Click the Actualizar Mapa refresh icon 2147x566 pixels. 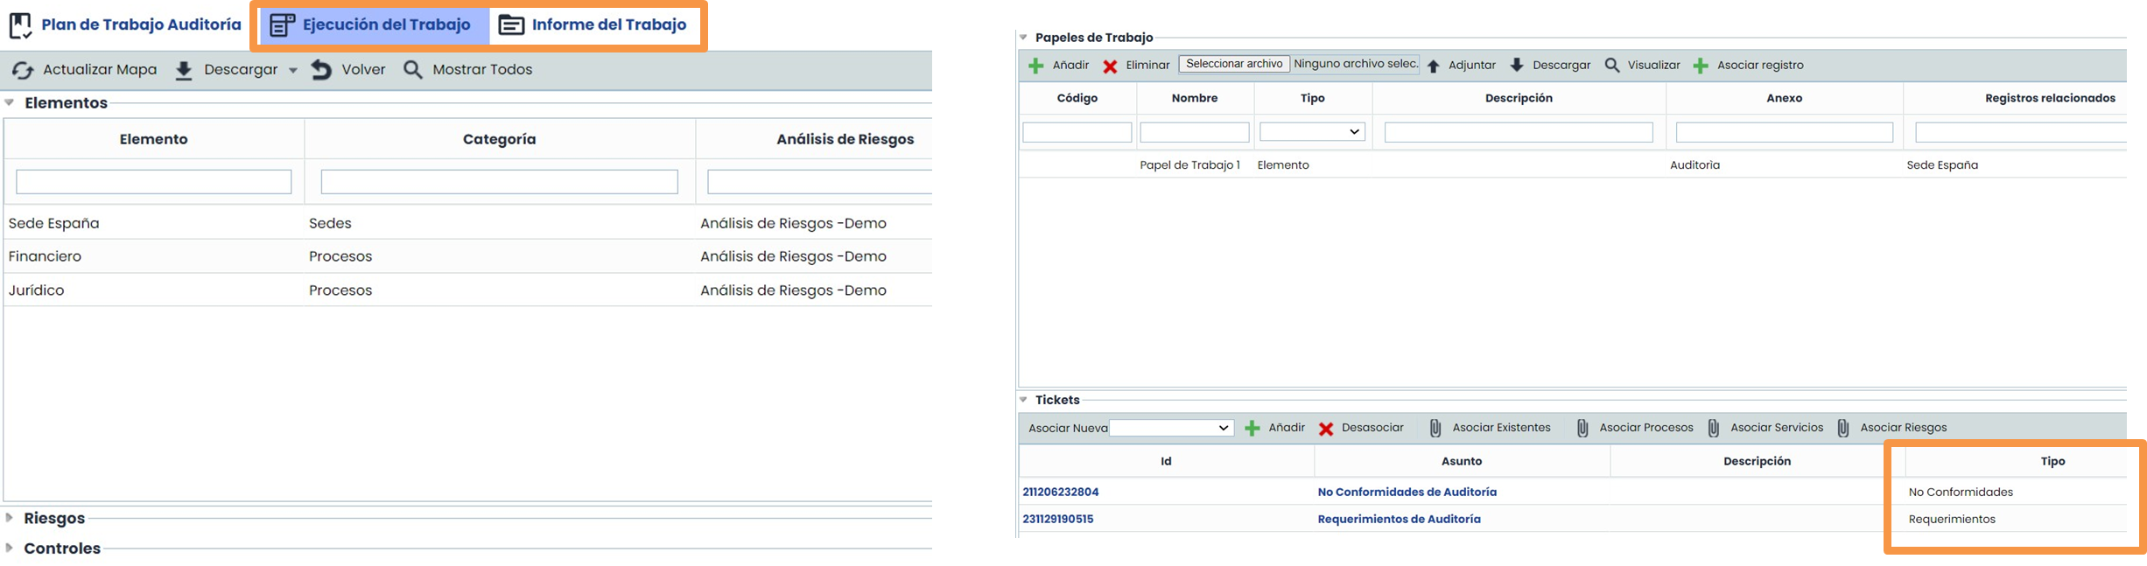pyautogui.click(x=23, y=70)
